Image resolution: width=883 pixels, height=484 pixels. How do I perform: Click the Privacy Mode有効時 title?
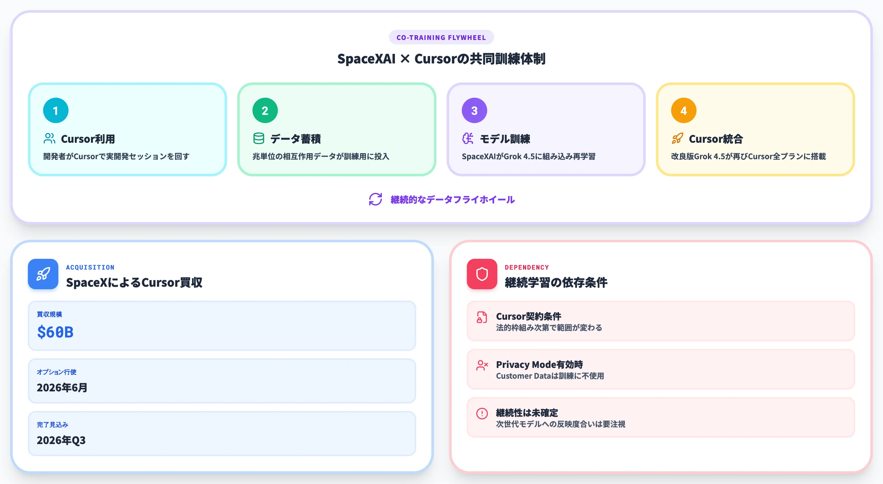[540, 364]
